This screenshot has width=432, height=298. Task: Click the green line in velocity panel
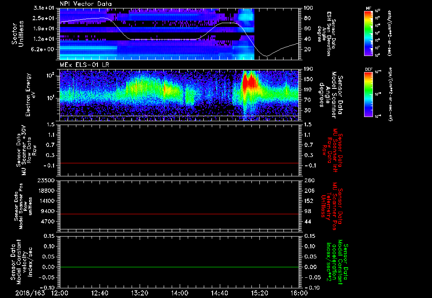pos(179,267)
